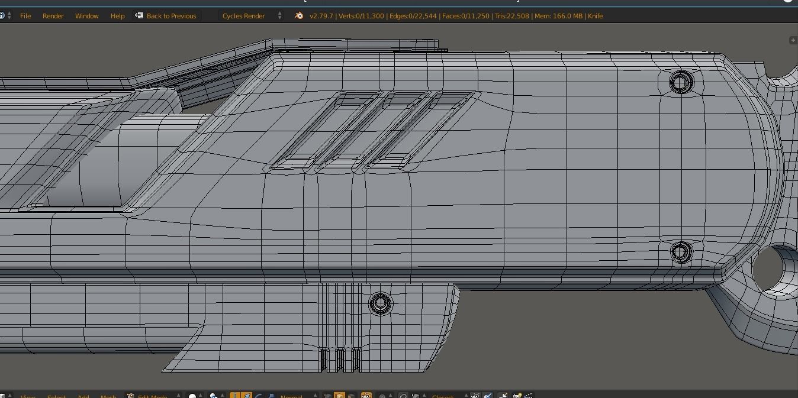Toggle limit selection to visible

(x=366, y=396)
